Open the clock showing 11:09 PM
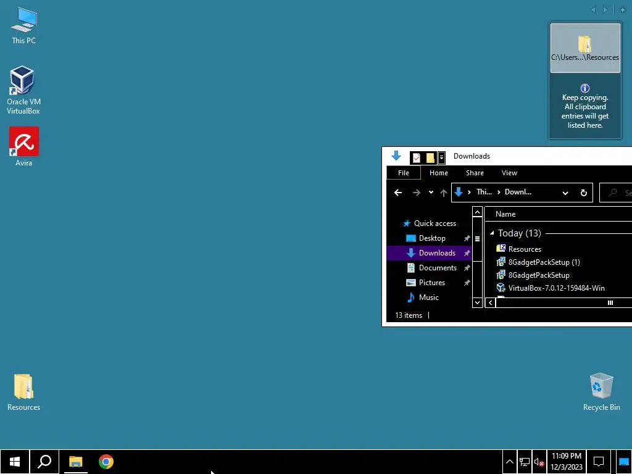The width and height of the screenshot is (632, 474). (567, 462)
